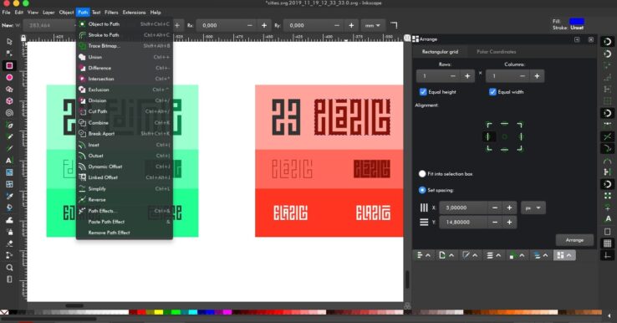Expand the Text and Font dock tab
Viewport: 617px width, 323px height.
[494, 255]
